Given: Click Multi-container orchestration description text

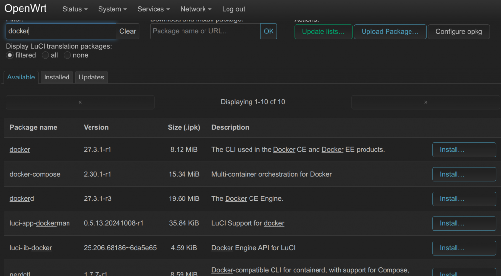Looking at the screenshot, I should (272, 174).
